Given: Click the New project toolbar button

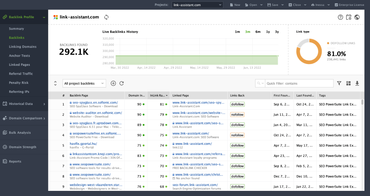Looking at the screenshot, I should [x=235, y=5].
